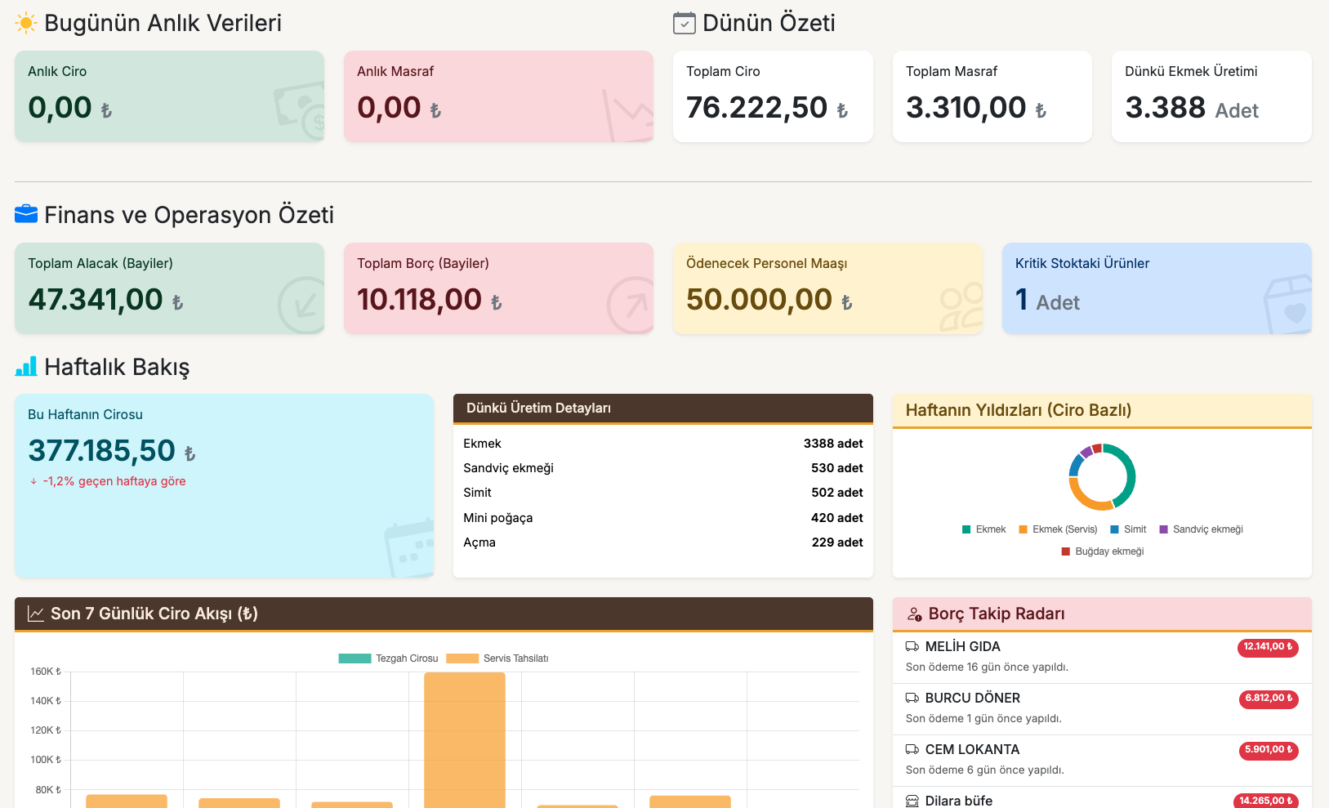Hide the Ekmek (Servis) series in the donut legend

1058,529
